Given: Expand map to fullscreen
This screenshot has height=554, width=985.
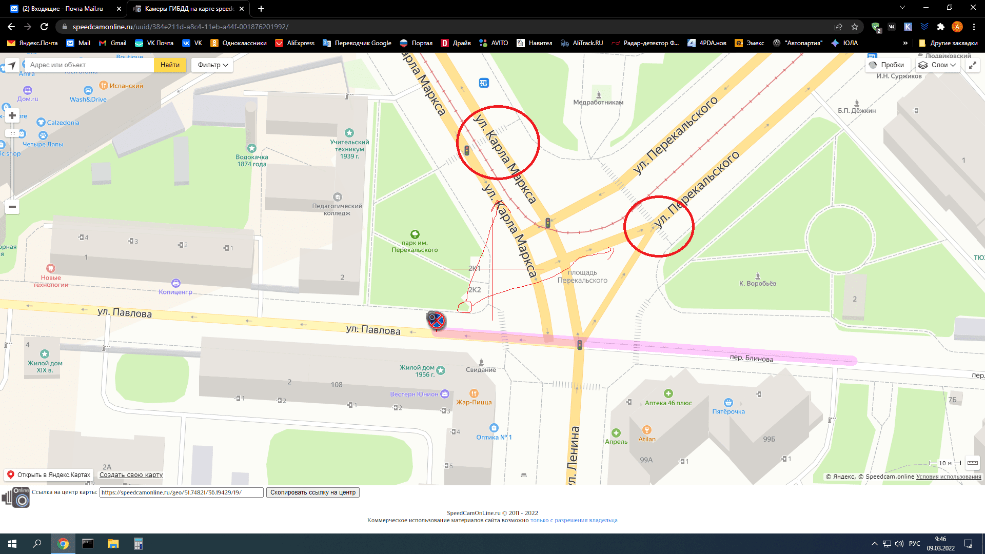Looking at the screenshot, I should coord(972,65).
